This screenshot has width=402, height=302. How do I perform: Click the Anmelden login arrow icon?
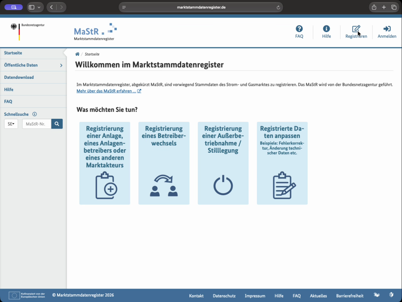387,29
